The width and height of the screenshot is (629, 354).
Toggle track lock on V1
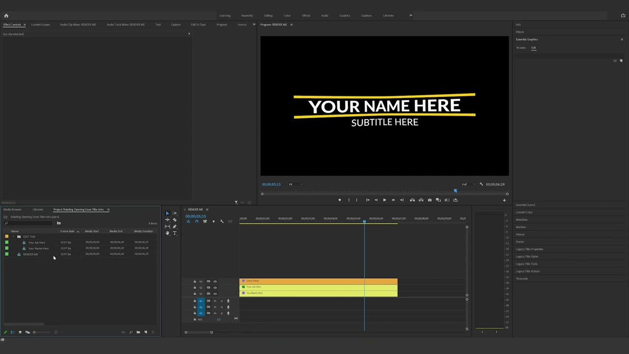click(195, 294)
